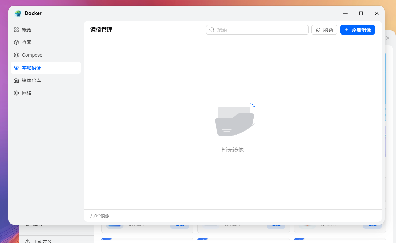The image size is (396, 243).
Task: Click the magnifier icon in the search box
Action: (212, 30)
